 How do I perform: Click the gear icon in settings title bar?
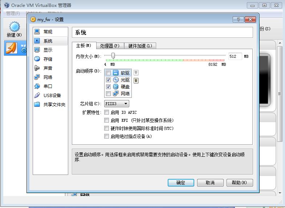33,19
